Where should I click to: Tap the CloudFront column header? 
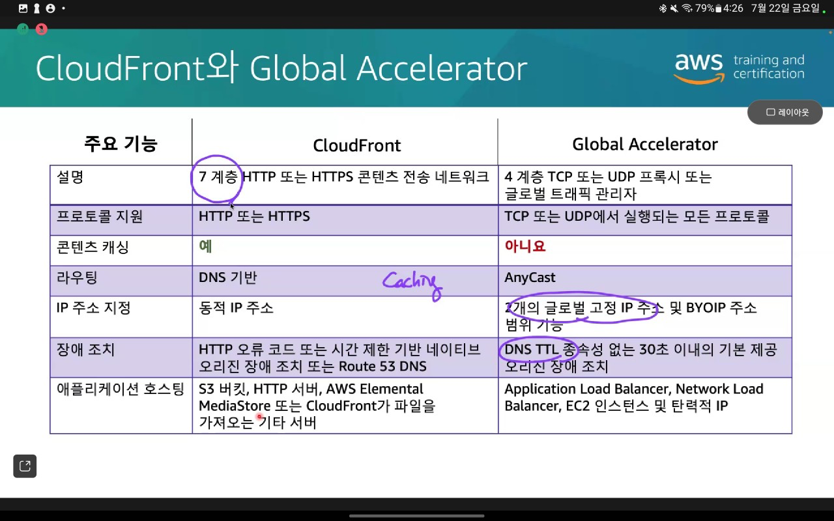356,145
